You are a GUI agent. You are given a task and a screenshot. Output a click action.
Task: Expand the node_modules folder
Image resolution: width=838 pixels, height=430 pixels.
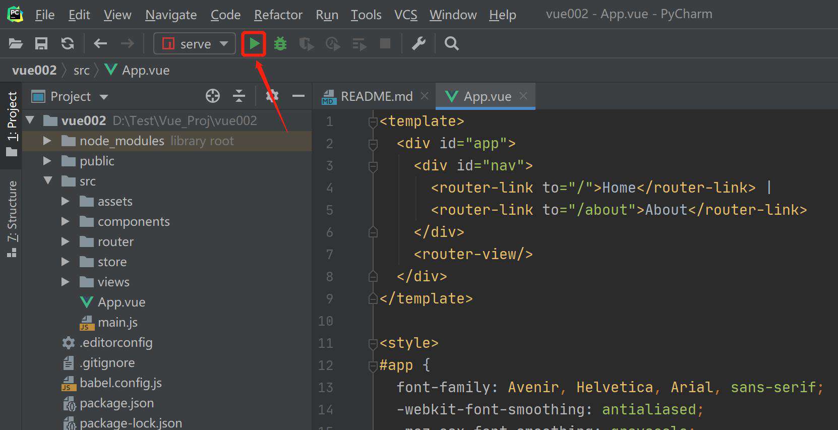click(x=47, y=141)
